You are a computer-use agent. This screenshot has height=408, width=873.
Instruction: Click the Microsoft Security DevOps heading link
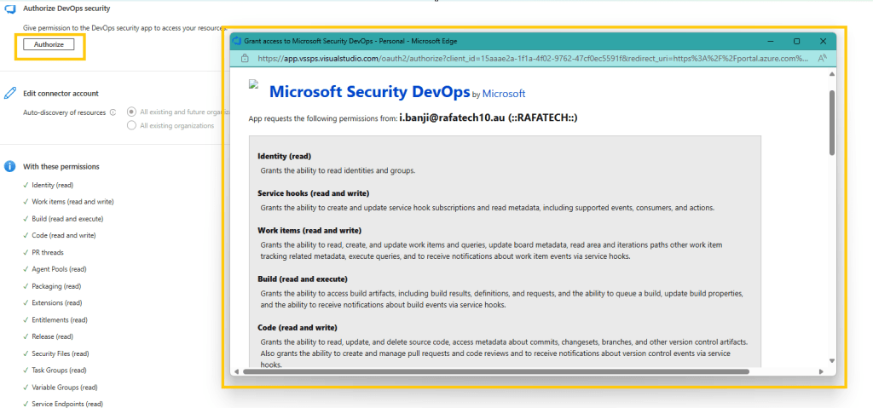tap(368, 91)
